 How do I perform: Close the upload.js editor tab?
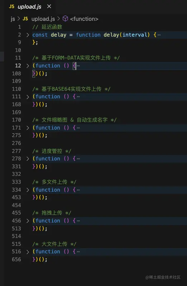(x=49, y=6)
